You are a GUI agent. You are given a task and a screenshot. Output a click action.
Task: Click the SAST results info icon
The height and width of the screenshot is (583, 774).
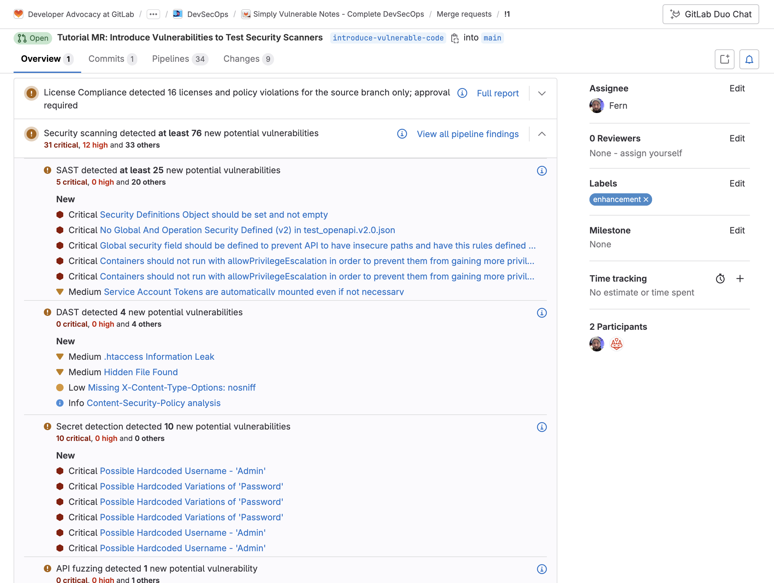click(x=541, y=171)
